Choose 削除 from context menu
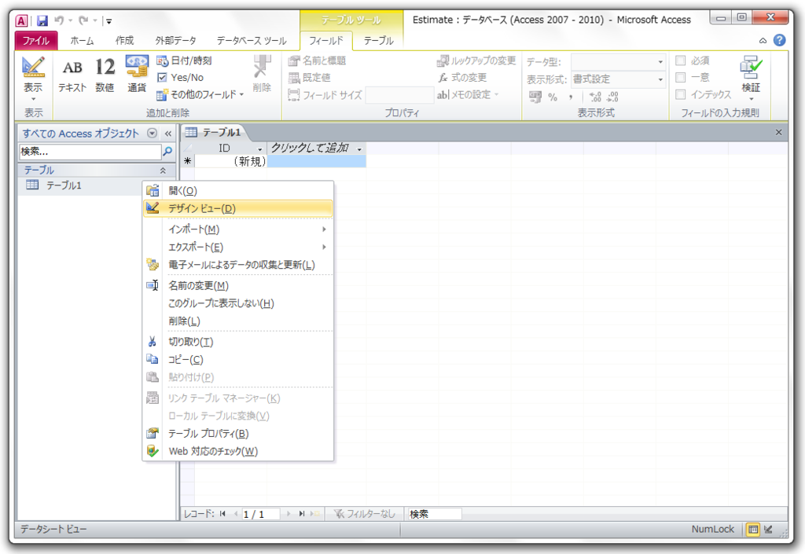Screen dimensions: 805x554 [x=238, y=321]
